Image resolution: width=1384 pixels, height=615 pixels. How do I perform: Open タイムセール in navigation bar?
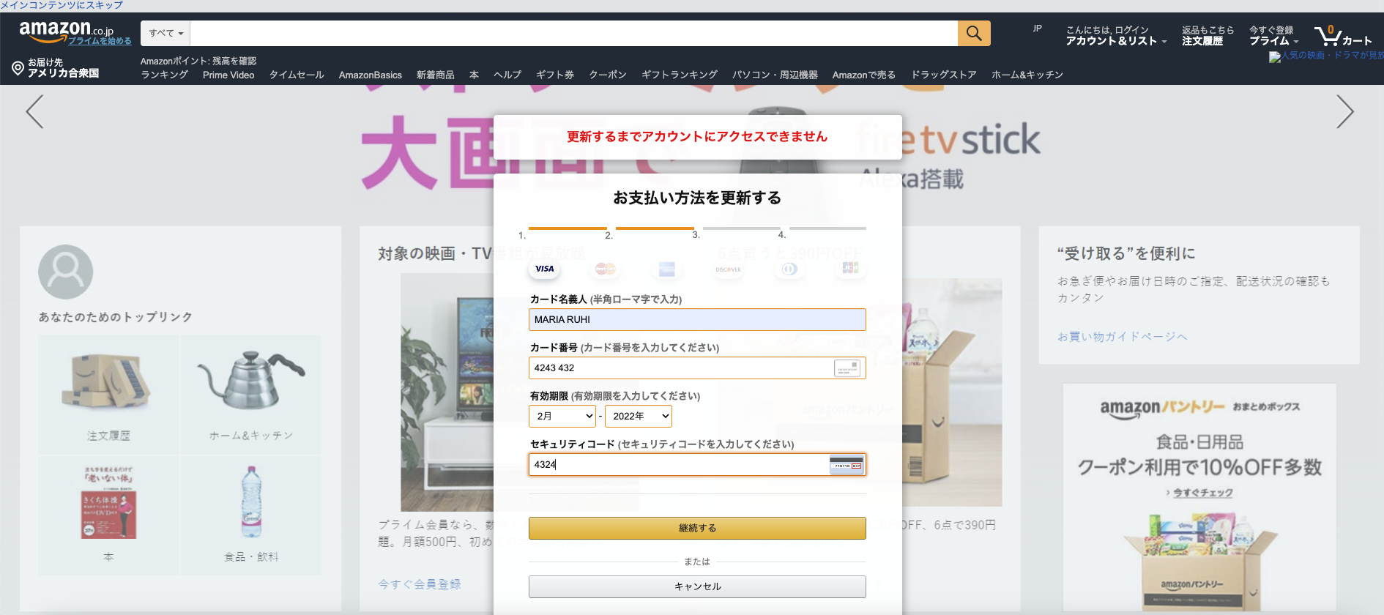click(x=297, y=75)
